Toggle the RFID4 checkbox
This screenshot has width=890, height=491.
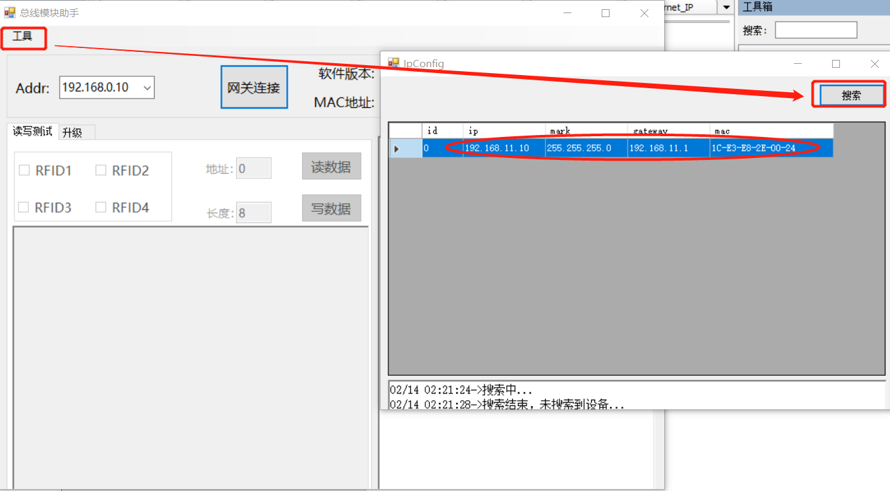coord(101,207)
